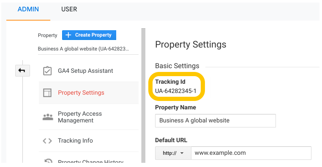Click the vertical scrollbar beside the property menu
This screenshot has width=322, height=167.
click(x=143, y=95)
